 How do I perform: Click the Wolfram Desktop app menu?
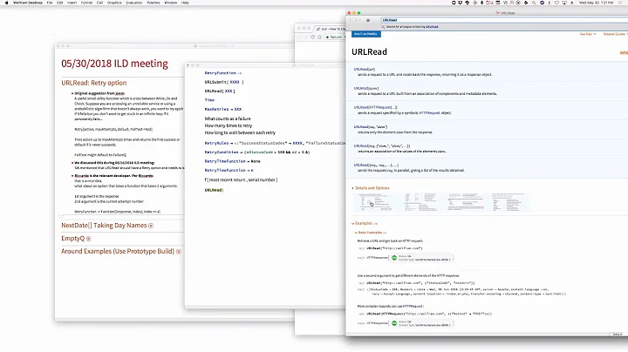28,3
